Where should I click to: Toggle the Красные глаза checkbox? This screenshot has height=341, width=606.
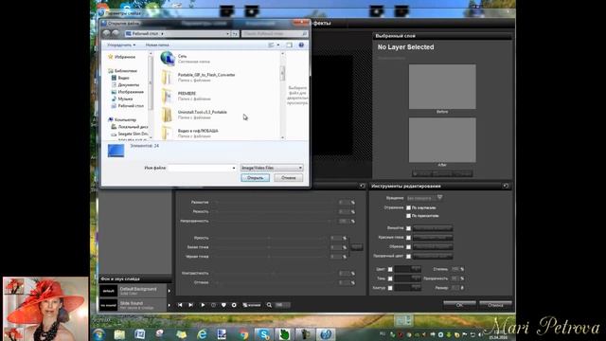pyautogui.click(x=408, y=238)
